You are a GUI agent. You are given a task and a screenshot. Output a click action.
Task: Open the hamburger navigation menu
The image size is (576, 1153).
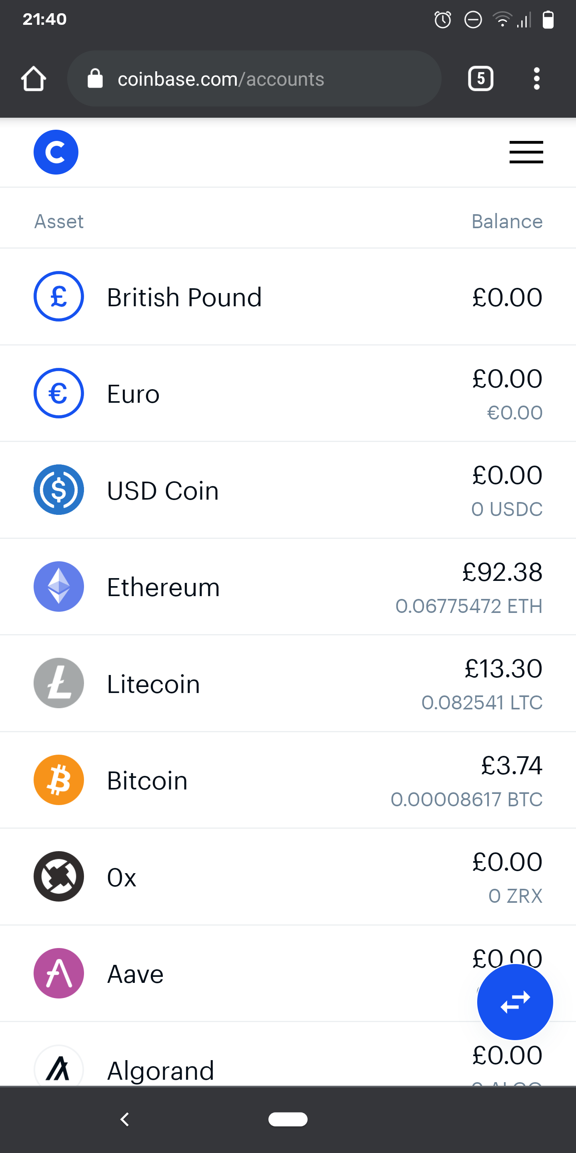coord(526,152)
